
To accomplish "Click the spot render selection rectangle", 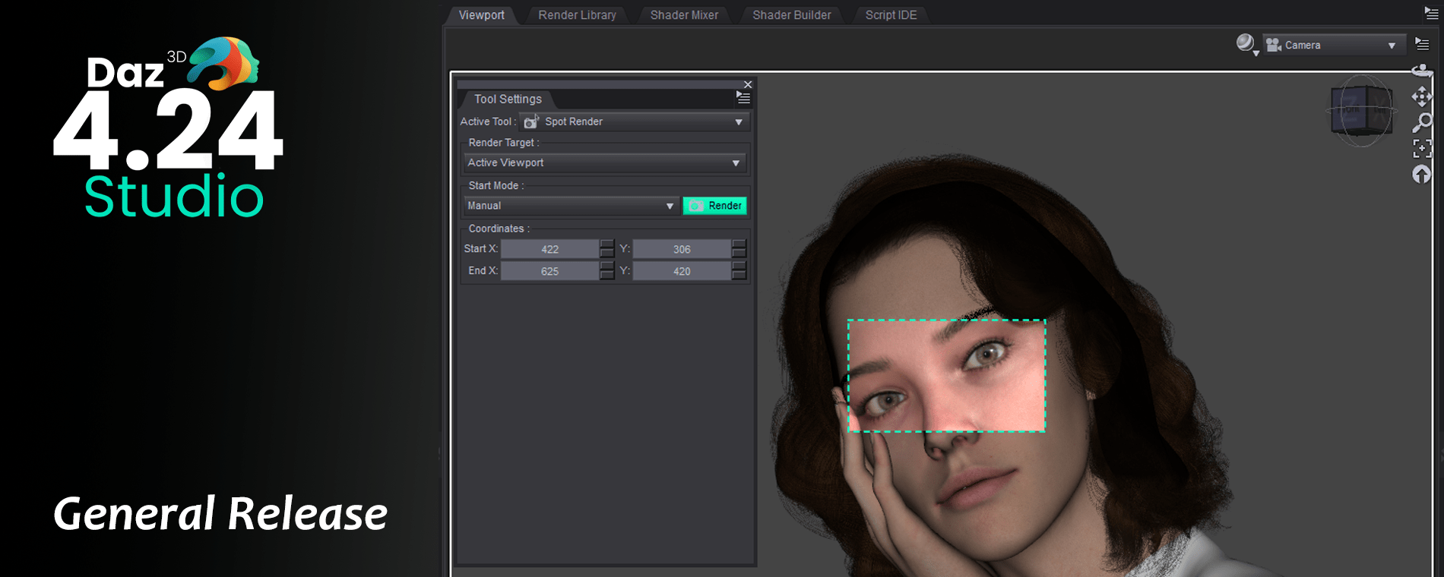I will pos(946,376).
